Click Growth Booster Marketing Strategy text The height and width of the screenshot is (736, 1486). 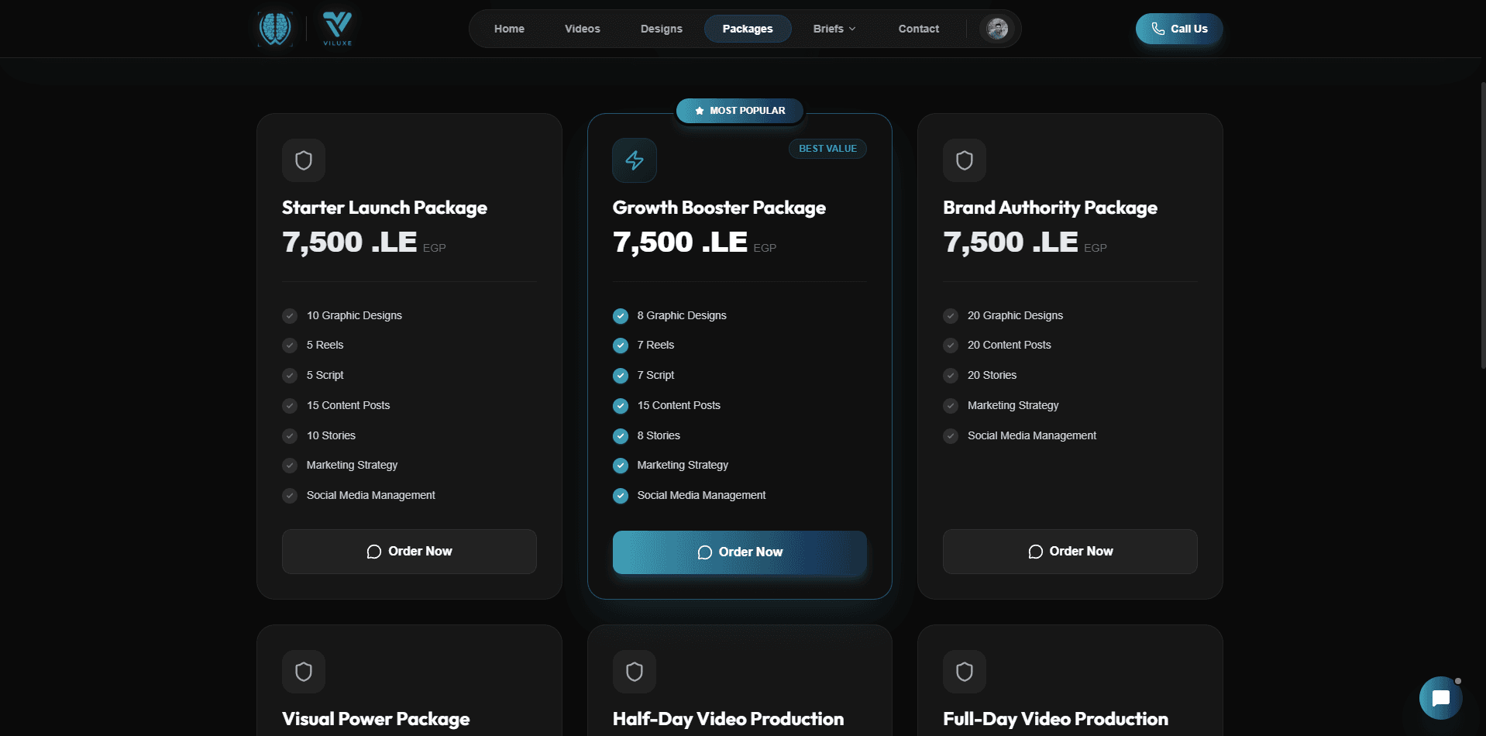683,465
